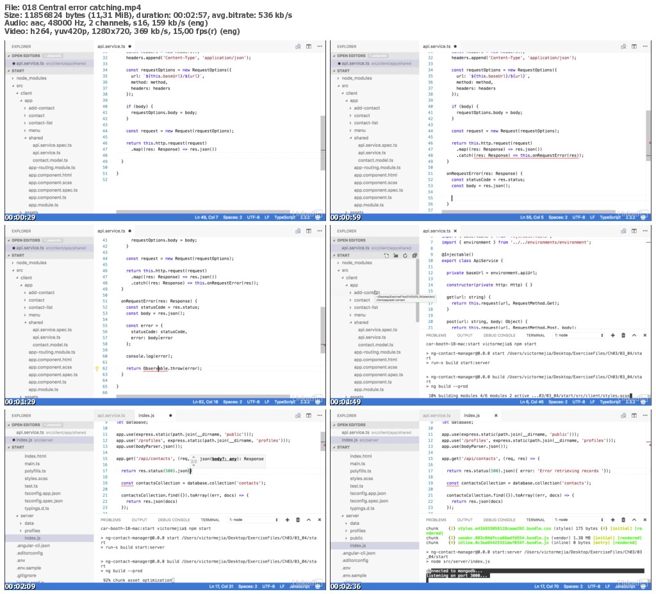The image size is (656, 594).
Task: Expand node_modules folder in 00:00:29 frame
Action: pyautogui.click(x=13, y=78)
